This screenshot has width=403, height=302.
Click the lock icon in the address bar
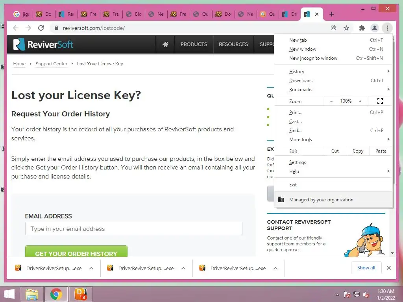(57, 28)
